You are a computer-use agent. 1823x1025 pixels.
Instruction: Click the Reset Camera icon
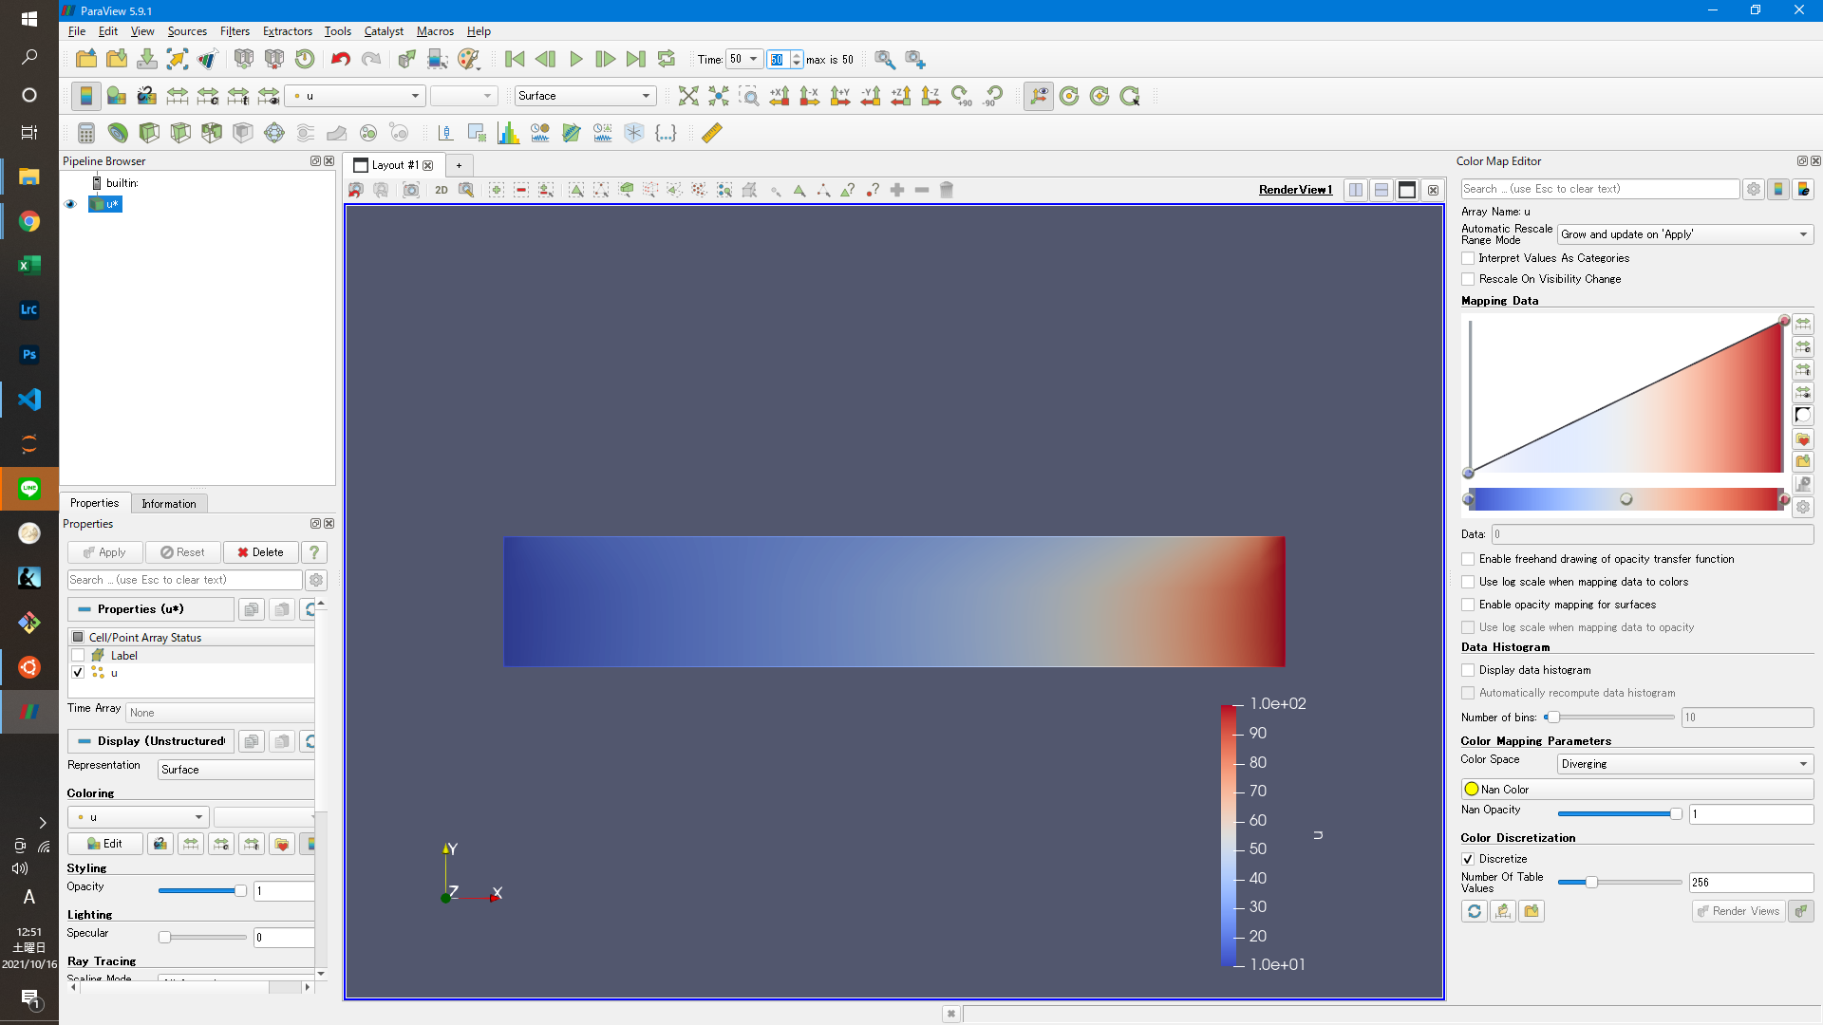coord(688,96)
